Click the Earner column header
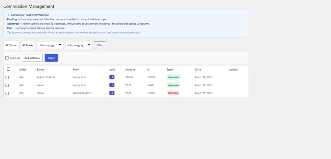The height and width of the screenshot is (159, 331). click(x=41, y=70)
